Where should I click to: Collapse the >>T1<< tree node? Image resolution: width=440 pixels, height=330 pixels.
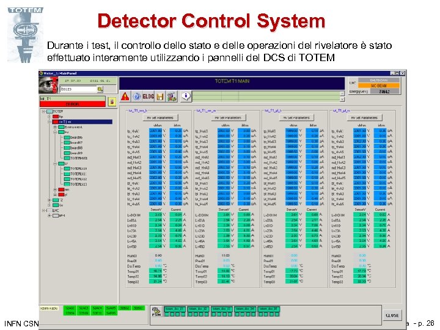pyautogui.click(x=50, y=122)
